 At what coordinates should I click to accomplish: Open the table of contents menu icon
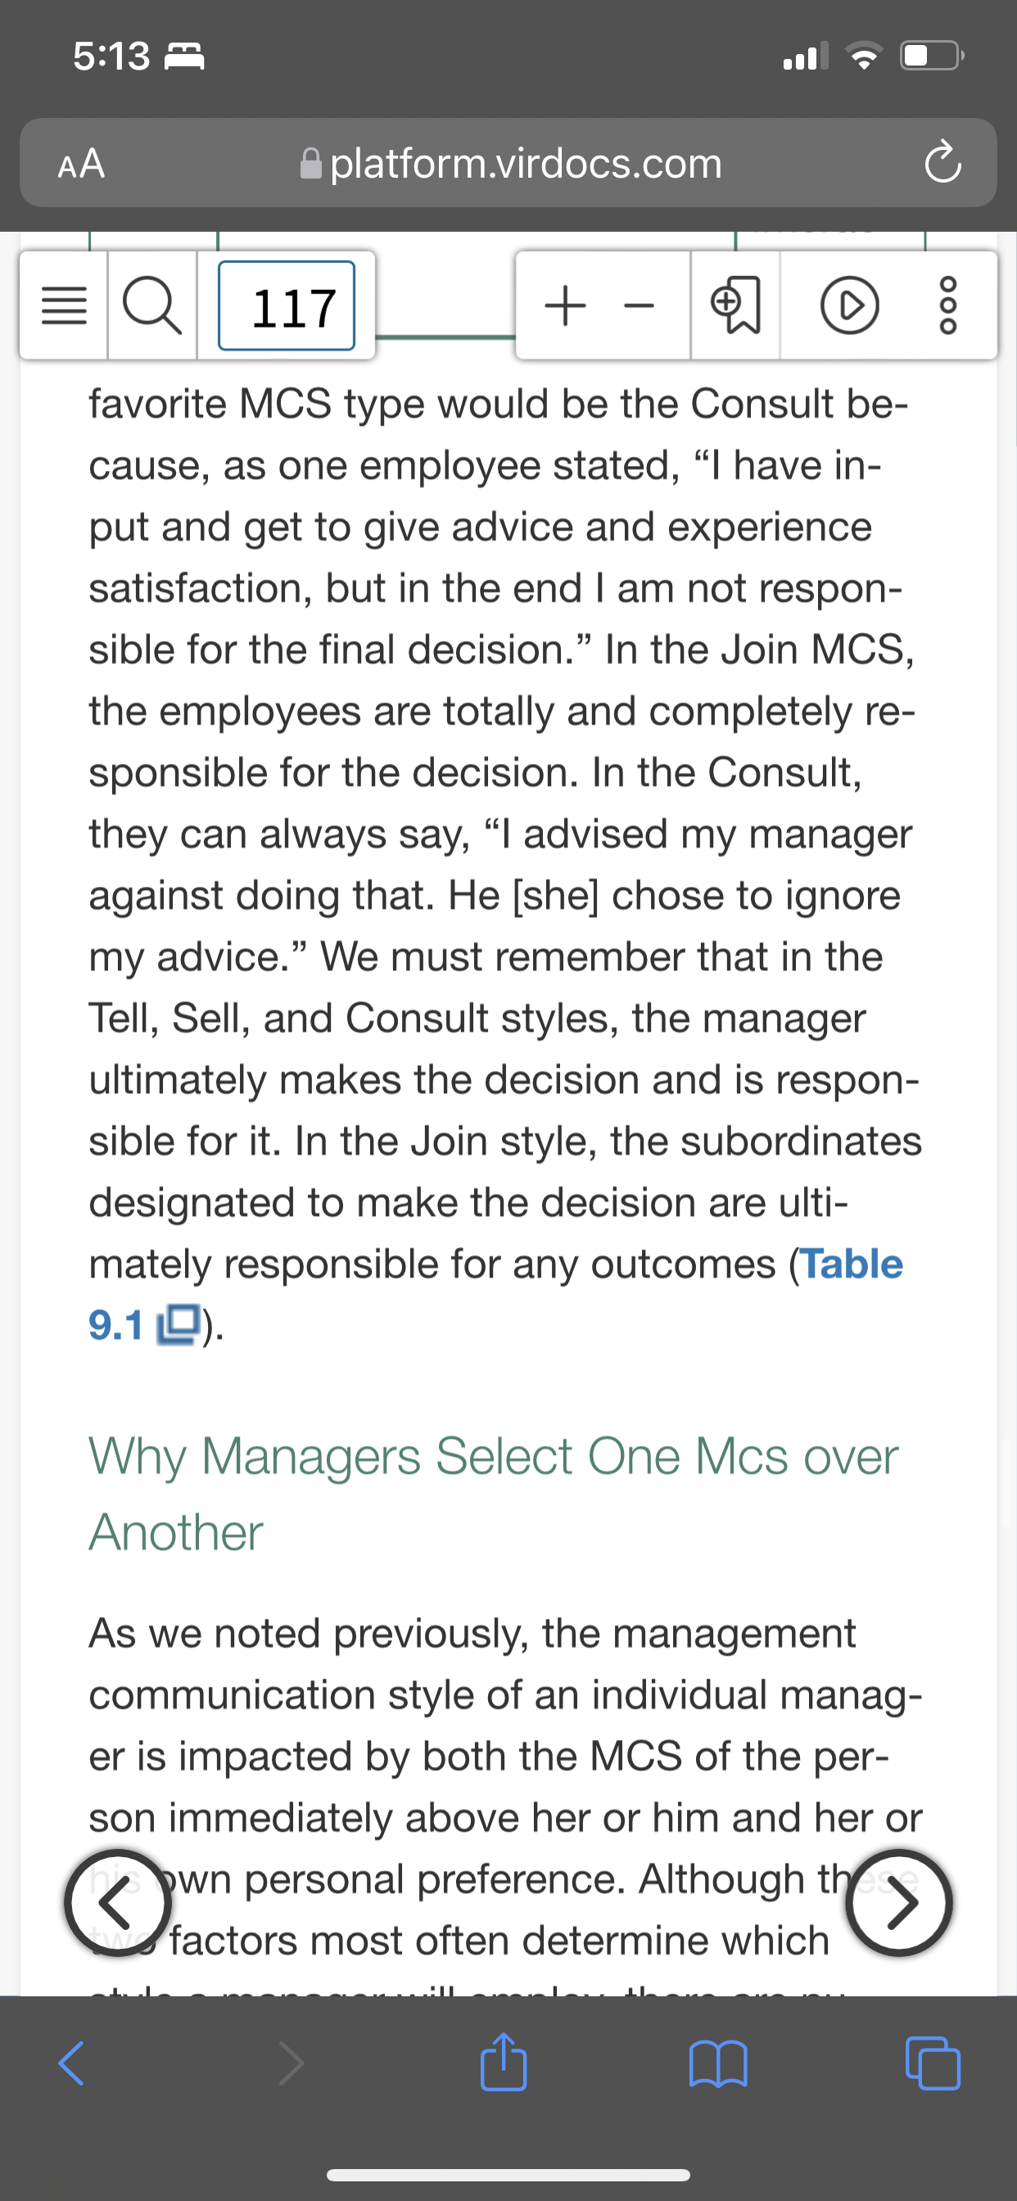pos(64,306)
